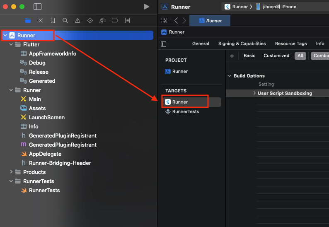Screen dimensions: 329x227
Task: Open the LaunchScreen storyboard
Action: (46, 118)
